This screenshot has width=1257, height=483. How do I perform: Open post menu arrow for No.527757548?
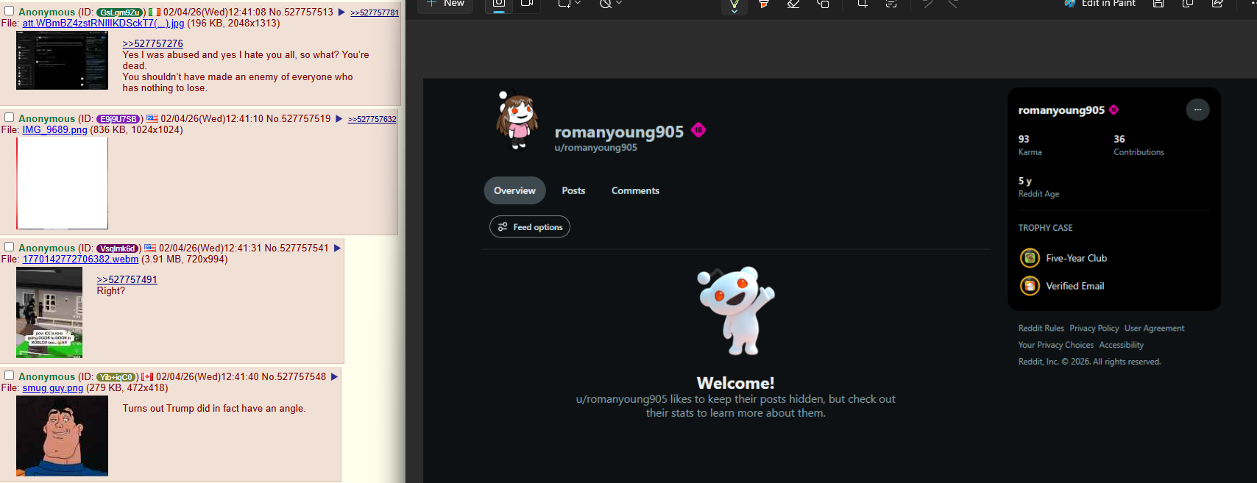[x=334, y=377]
